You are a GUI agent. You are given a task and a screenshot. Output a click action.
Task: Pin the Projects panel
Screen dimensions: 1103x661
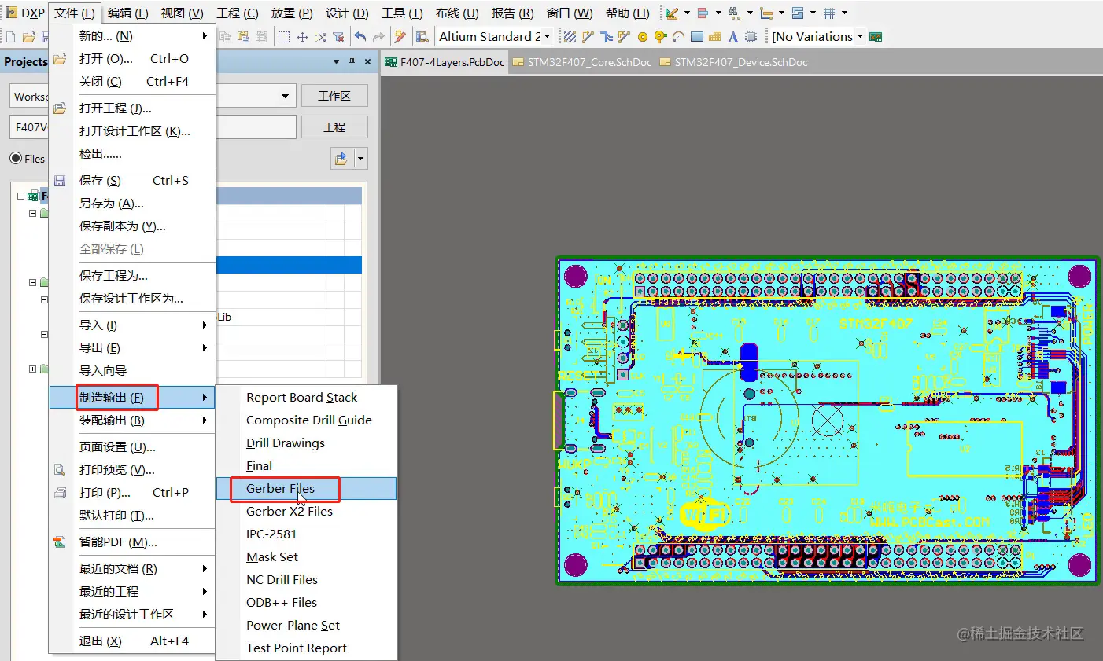[x=352, y=61]
